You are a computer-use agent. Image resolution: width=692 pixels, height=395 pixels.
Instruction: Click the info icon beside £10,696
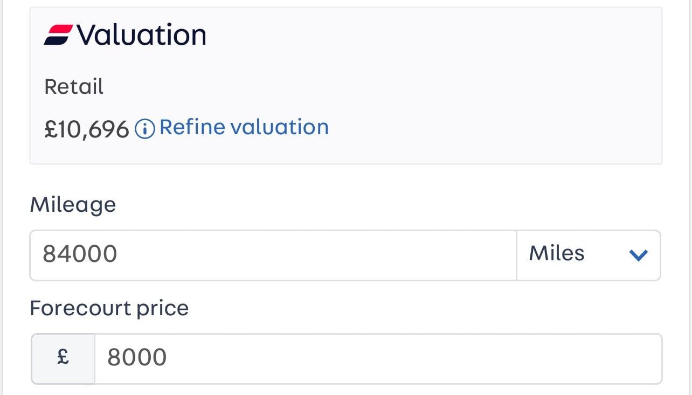click(144, 129)
